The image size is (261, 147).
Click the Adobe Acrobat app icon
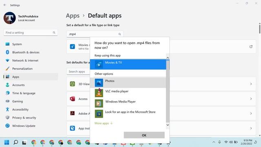point(73,114)
